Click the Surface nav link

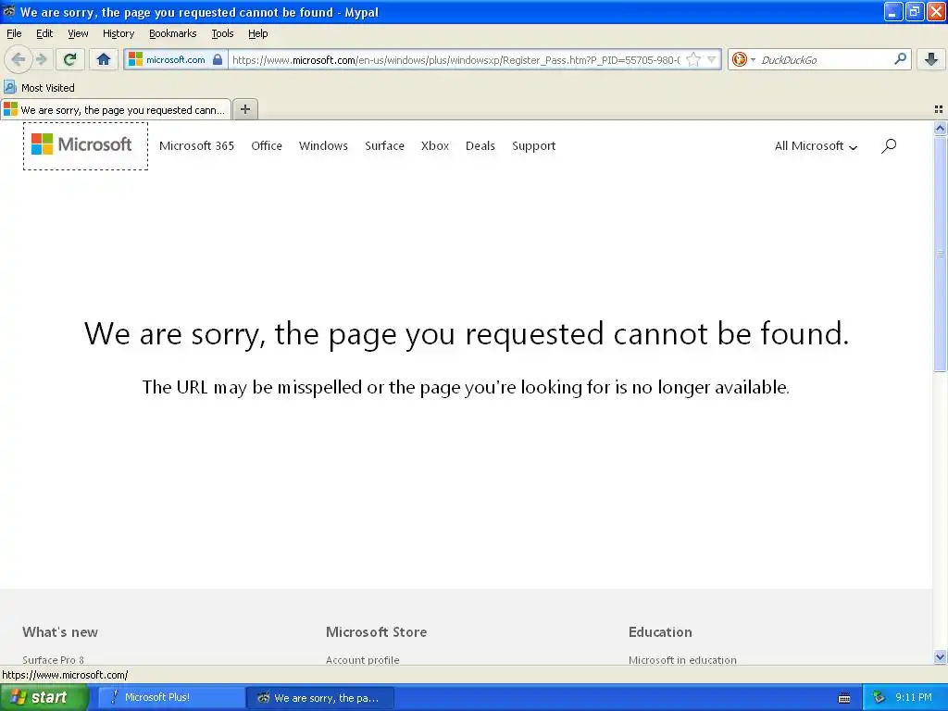pyautogui.click(x=384, y=145)
